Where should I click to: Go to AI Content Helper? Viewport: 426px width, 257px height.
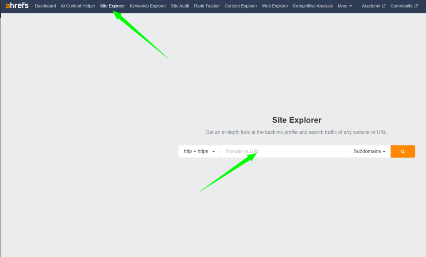click(78, 6)
